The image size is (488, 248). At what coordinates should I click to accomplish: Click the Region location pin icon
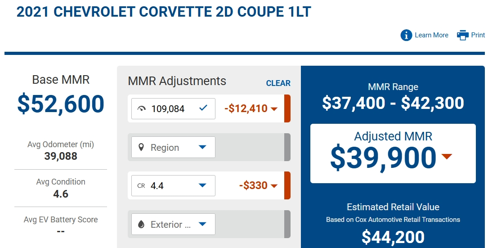coord(141,147)
